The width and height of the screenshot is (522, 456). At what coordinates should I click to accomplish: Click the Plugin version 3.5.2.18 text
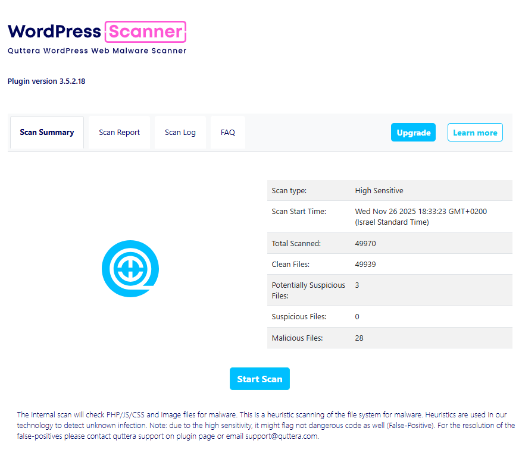46,81
